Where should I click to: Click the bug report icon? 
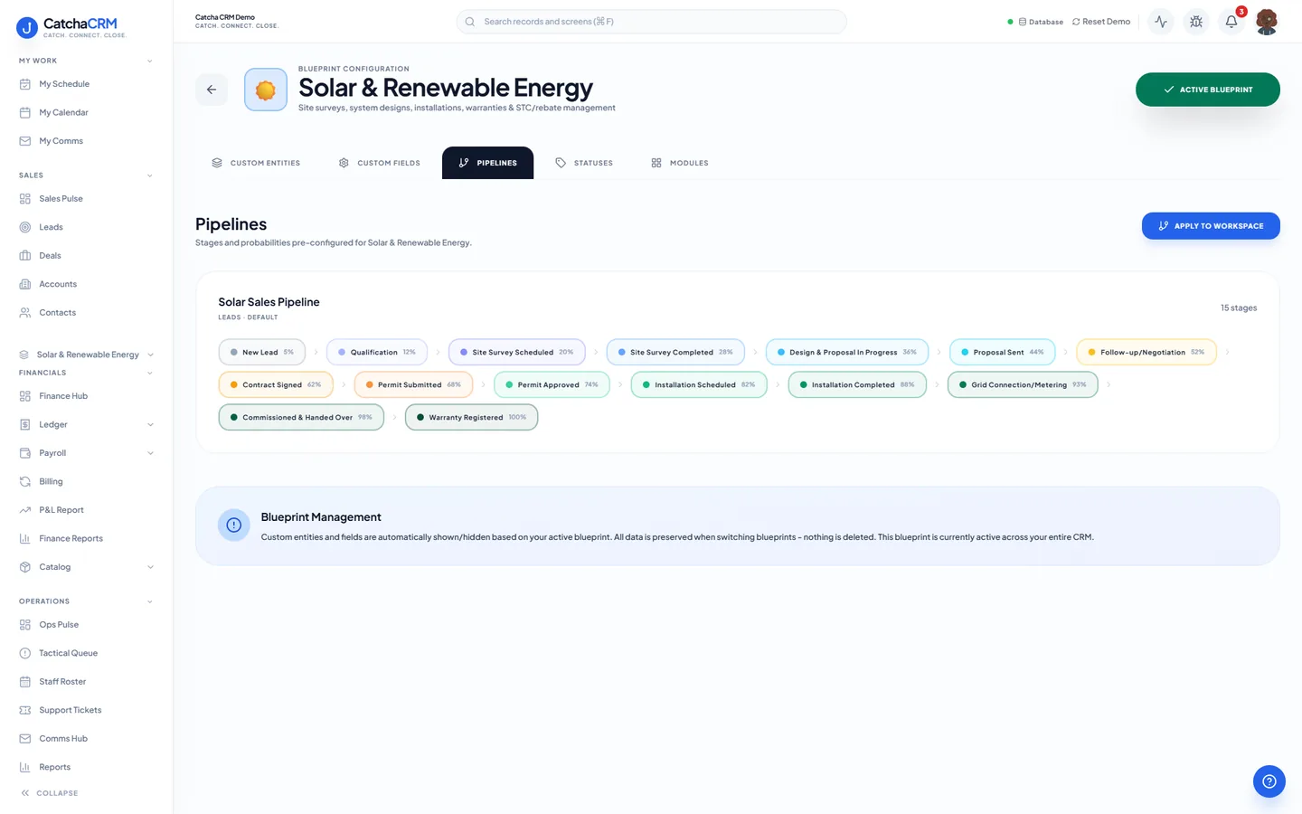pyautogui.click(x=1196, y=22)
